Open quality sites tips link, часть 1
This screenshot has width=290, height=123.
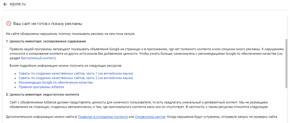click(x=76, y=73)
